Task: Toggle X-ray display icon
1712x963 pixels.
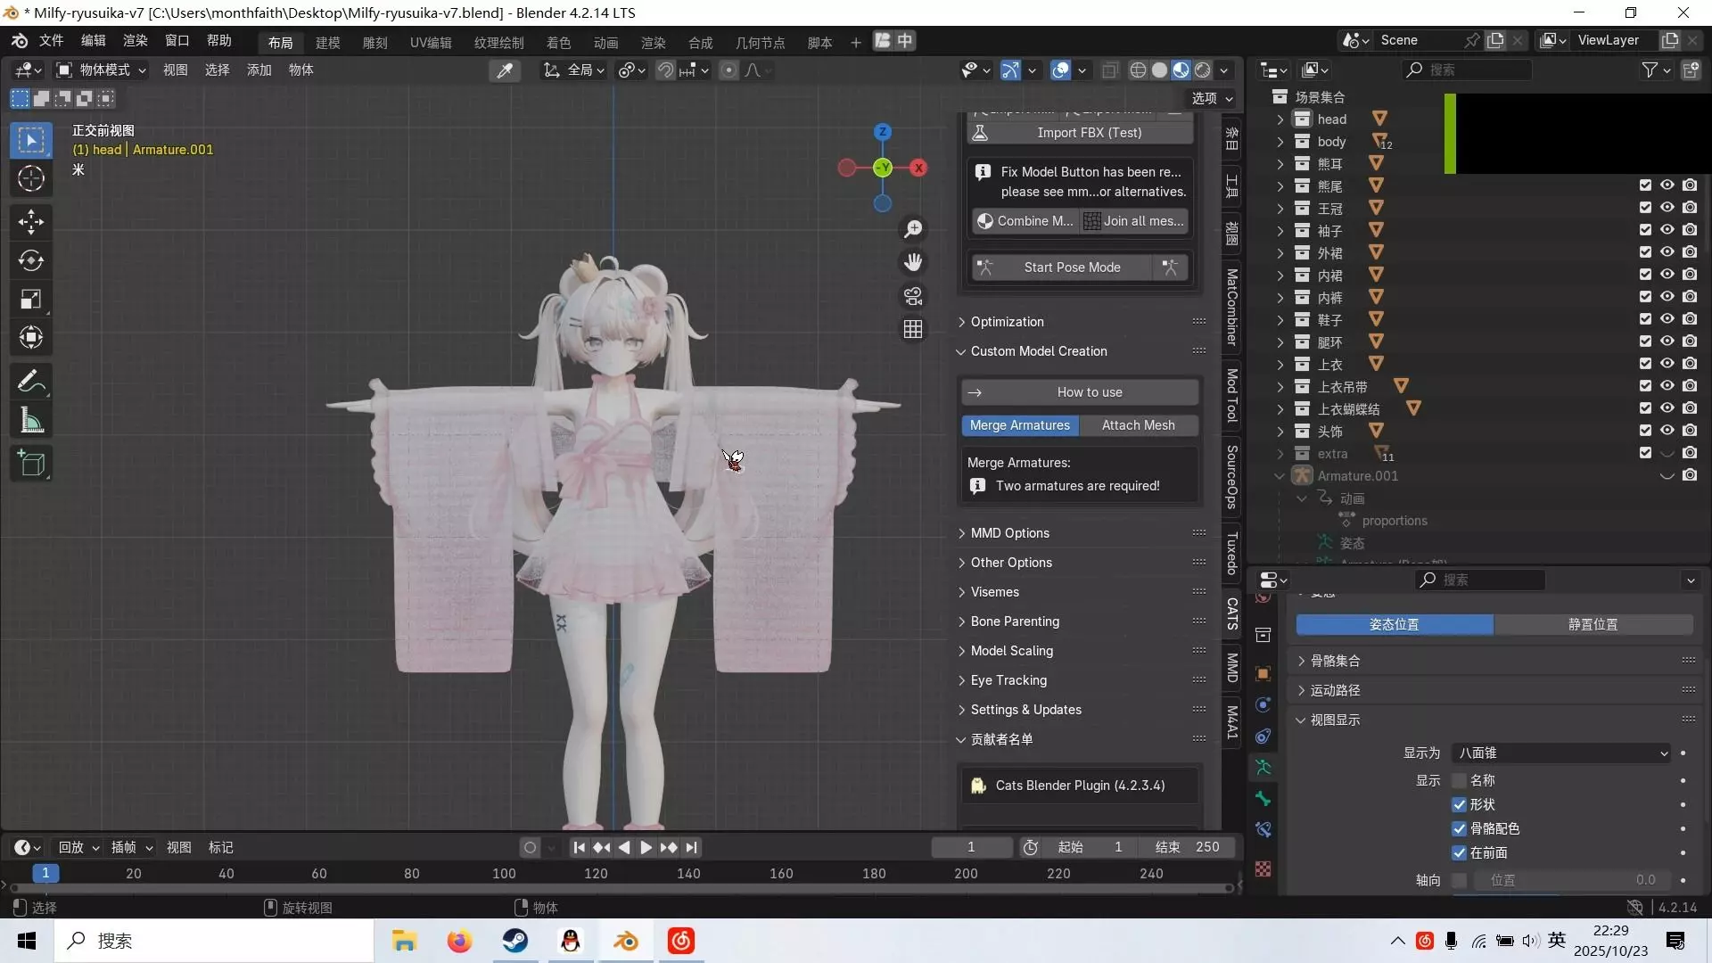Action: point(1110,70)
